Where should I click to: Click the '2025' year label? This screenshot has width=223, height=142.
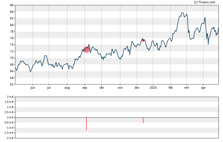coord(153,88)
